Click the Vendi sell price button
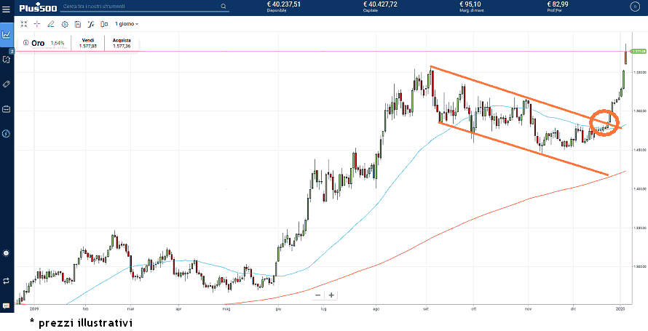 click(x=87, y=44)
